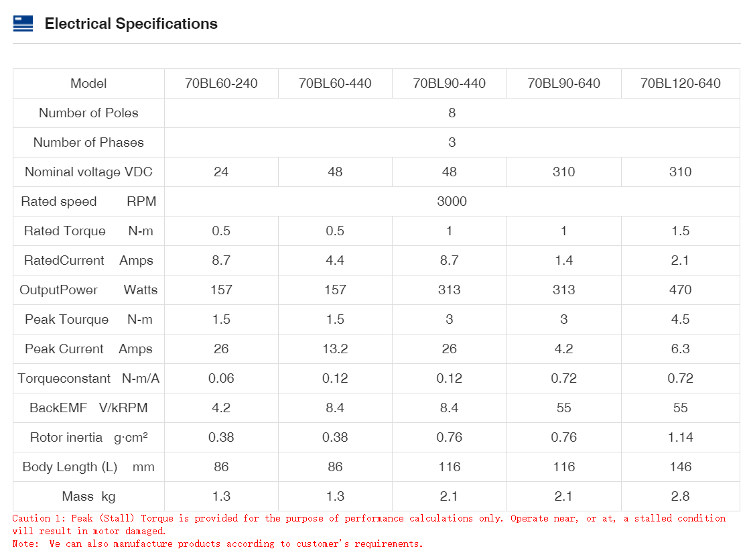Click the 470 Watts output power cell
Screen dimensions: 747x555
(680, 290)
